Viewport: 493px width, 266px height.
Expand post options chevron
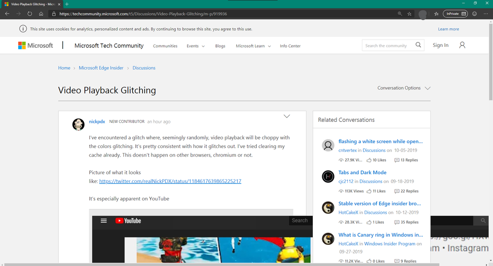point(287,116)
